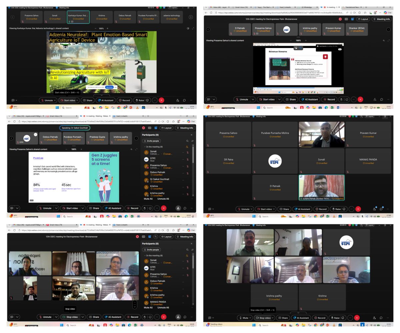Search participants in Participants (9) panel
400x333 pixels.
point(187,141)
